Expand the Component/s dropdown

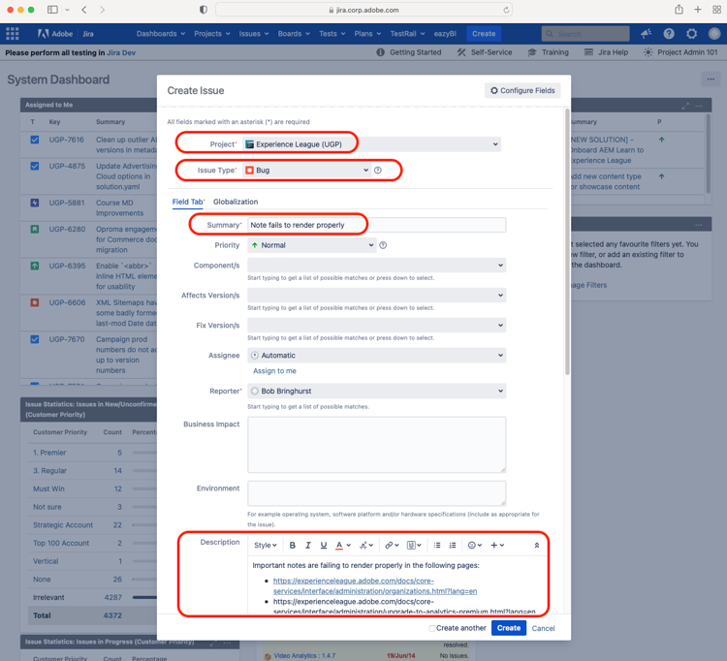[376, 266]
